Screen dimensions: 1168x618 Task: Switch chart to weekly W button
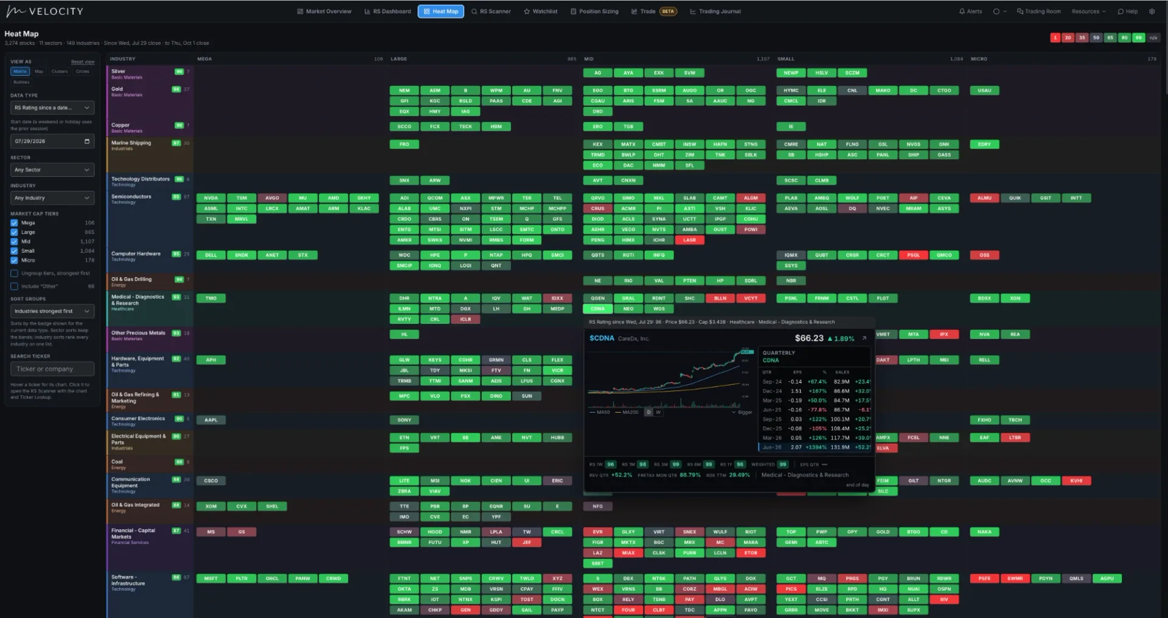coord(658,412)
